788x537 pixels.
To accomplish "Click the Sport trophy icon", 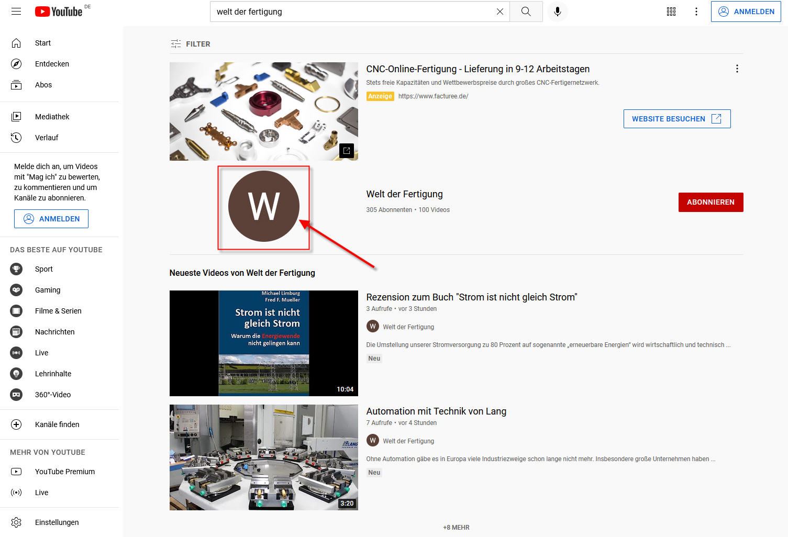I will 16,269.
